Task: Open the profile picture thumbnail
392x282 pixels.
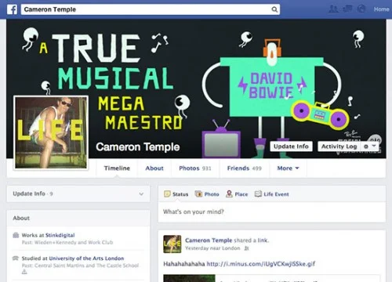Action: click(x=51, y=132)
